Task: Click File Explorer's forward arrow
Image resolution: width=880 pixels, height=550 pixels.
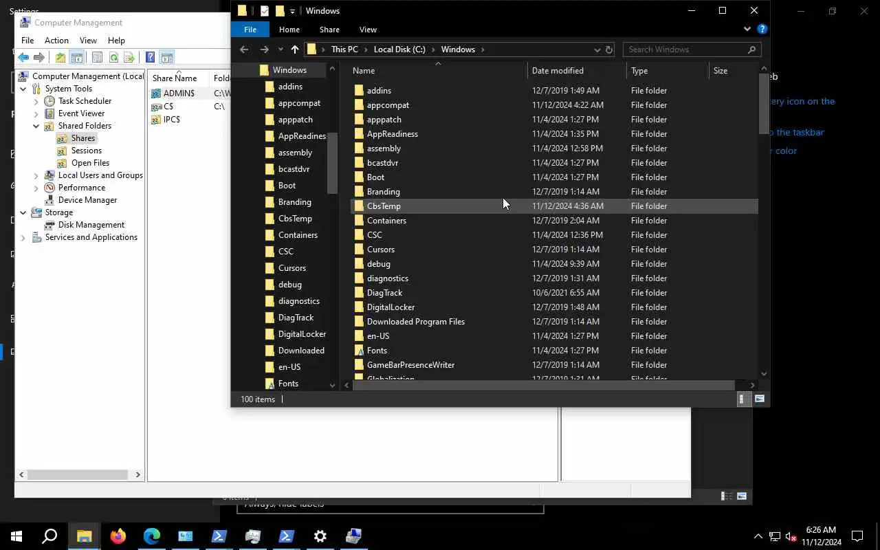Action: pos(264,49)
